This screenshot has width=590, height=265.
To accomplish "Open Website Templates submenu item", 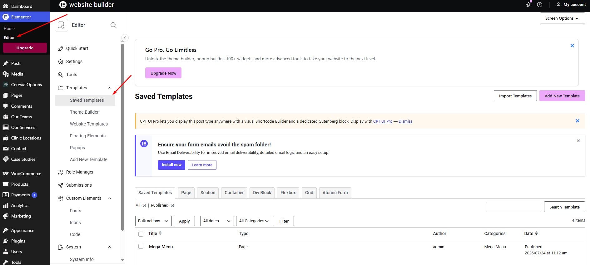I will coord(89,124).
